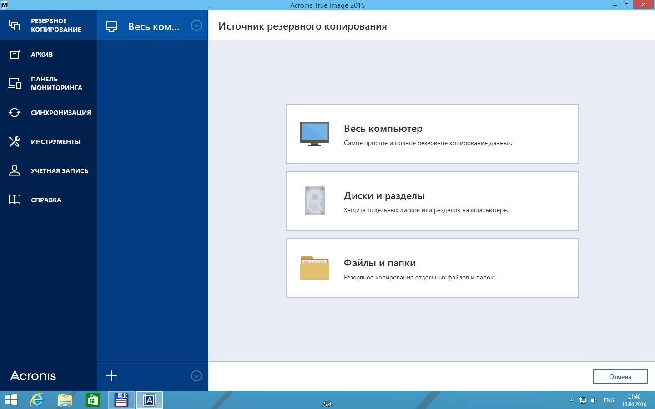
Task: Click the Панель мониторинга devices icon
Action: point(15,83)
